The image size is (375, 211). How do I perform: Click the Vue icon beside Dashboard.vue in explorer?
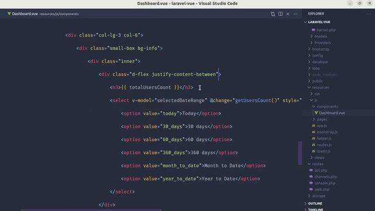[x=316, y=113]
